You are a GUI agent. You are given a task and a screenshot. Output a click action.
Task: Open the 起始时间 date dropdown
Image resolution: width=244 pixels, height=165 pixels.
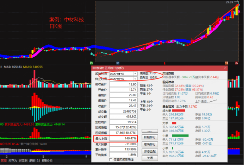135,74
